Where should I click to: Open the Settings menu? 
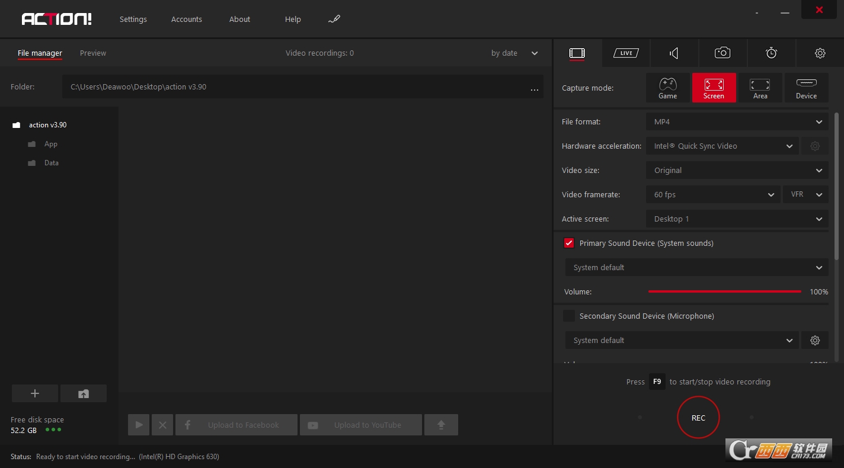click(x=133, y=19)
